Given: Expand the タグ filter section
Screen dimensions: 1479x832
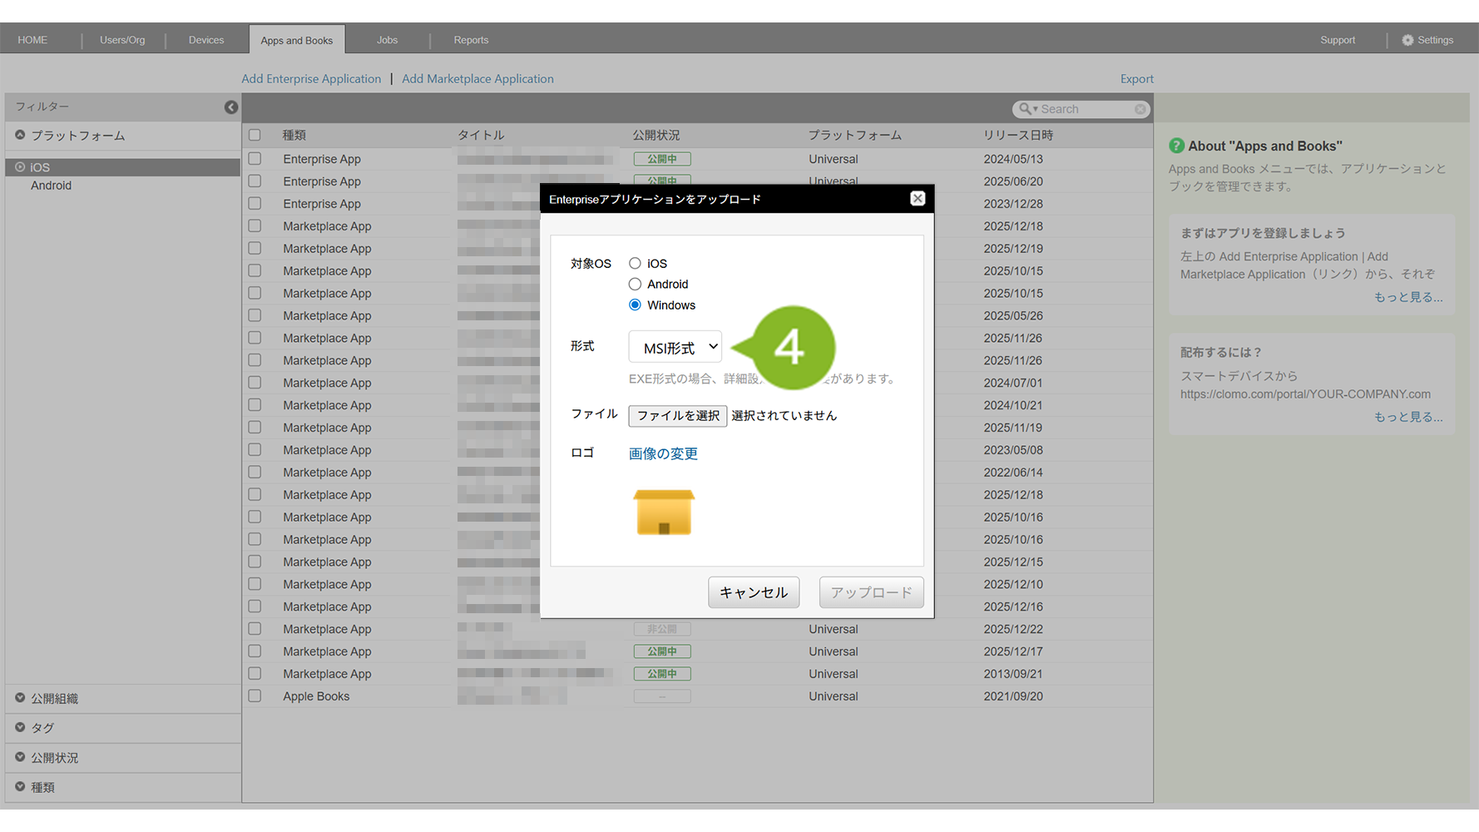Looking at the screenshot, I should [20, 727].
